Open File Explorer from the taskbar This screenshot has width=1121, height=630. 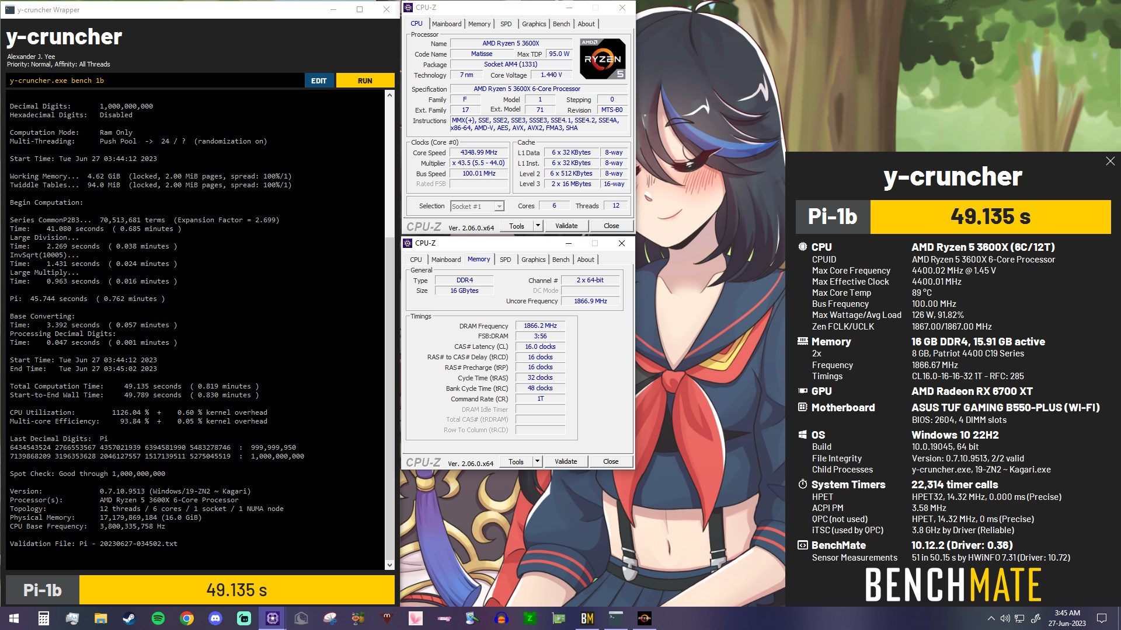100,618
